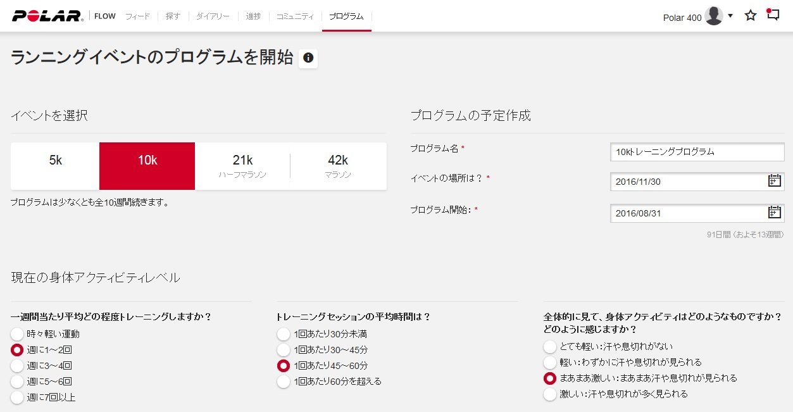Image resolution: width=793 pixels, height=412 pixels.
Task: Choose the 21k ハーフマラソン event
Action: 242,166
